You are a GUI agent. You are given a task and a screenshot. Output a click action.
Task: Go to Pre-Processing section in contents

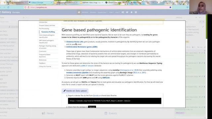tap(44, 29)
